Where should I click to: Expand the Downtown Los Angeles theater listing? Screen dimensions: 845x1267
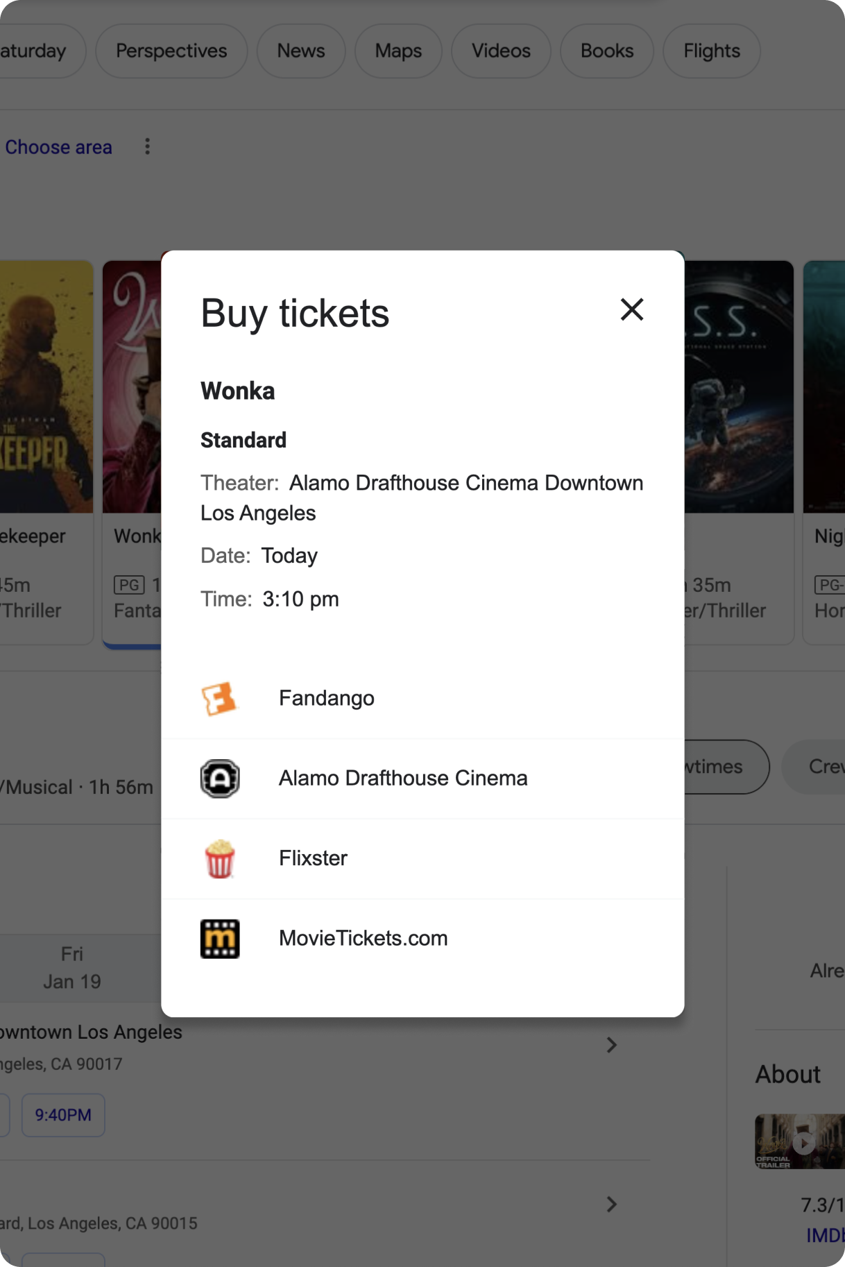coord(611,1045)
